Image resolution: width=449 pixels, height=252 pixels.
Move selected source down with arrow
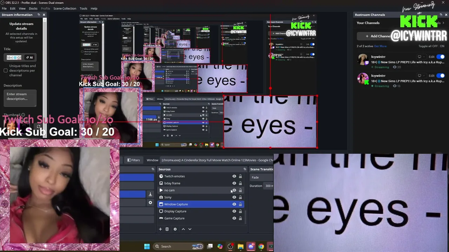point(190,229)
